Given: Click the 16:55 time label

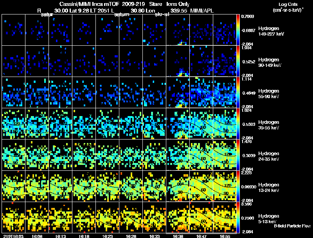Looking at the screenshot, I should click(x=225, y=236).
